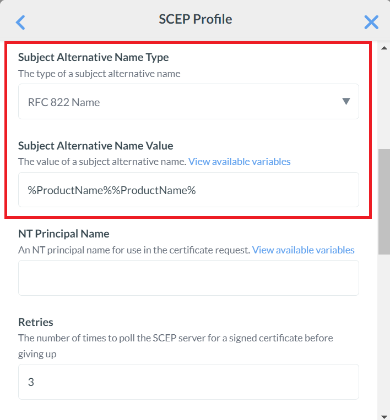Click the scrollbar track below the thumb
390x420 pixels.
coord(384,330)
